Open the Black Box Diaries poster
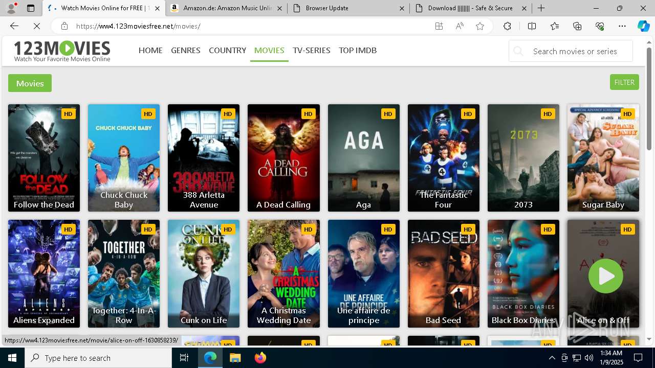 click(x=523, y=273)
